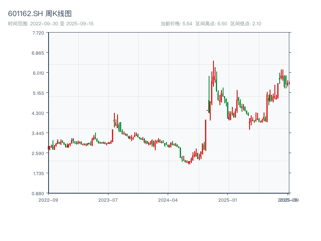Click the 2025-01 date axis label
The width and height of the screenshot is (321, 241).
pyautogui.click(x=228, y=200)
